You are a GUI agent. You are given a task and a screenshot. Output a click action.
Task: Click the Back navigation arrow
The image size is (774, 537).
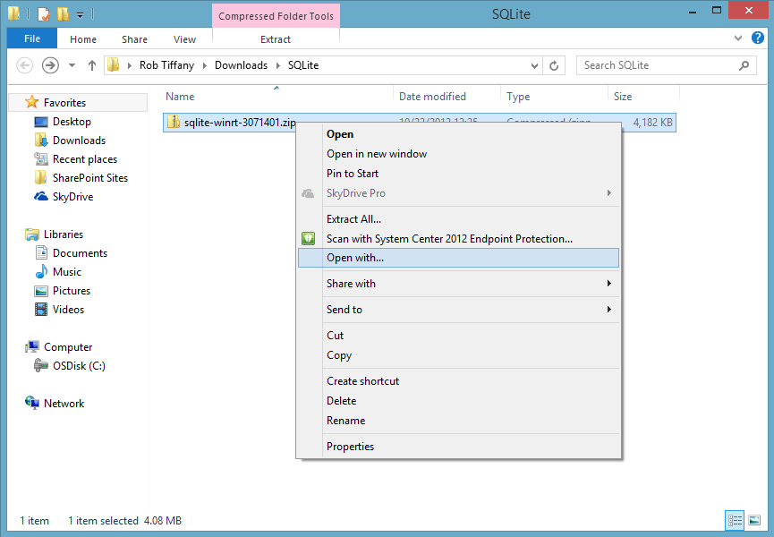pos(25,65)
